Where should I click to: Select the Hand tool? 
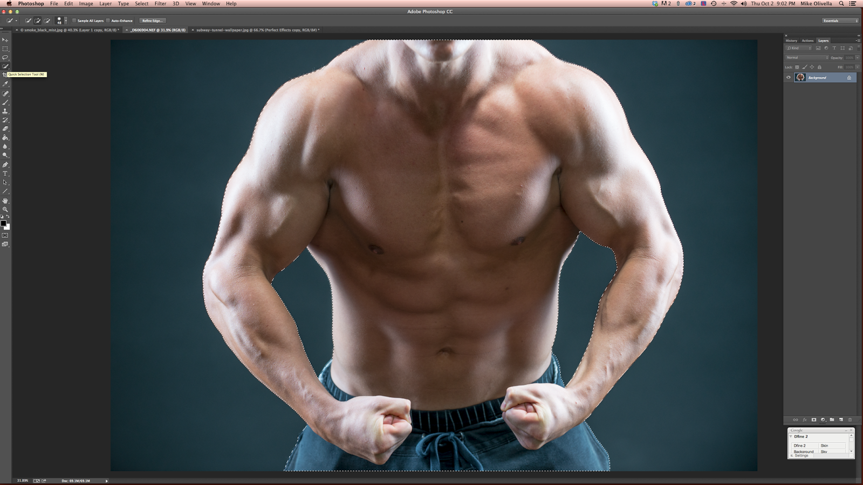pos(5,200)
